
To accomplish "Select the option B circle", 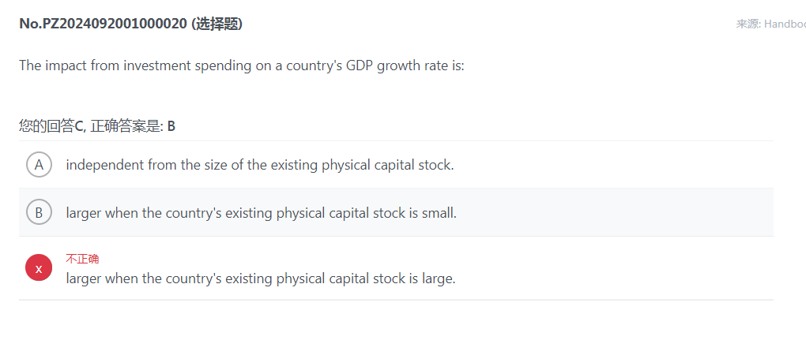I will (39, 211).
